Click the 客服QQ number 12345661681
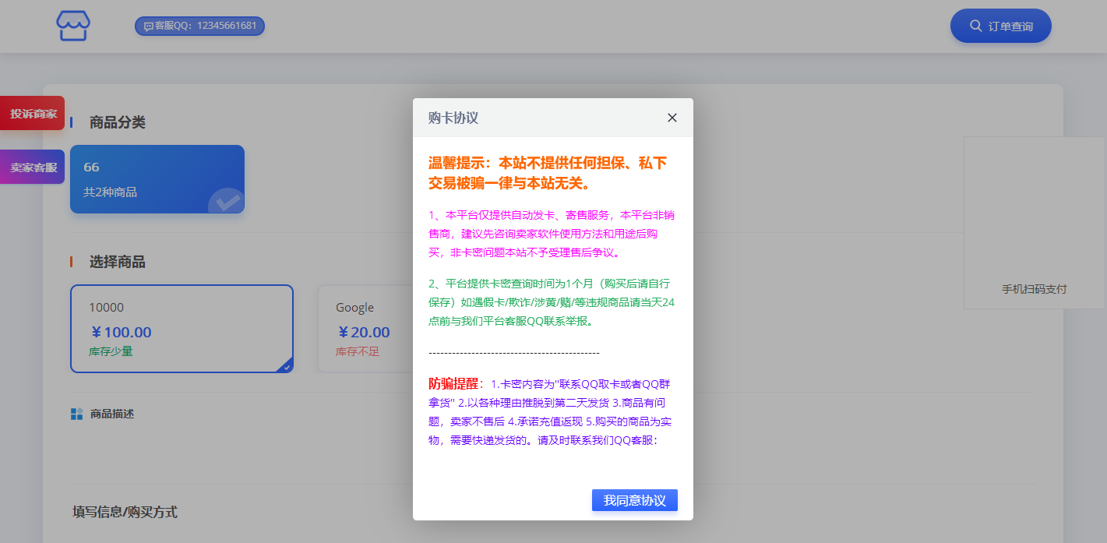The width and height of the screenshot is (1107, 543). 227,26
